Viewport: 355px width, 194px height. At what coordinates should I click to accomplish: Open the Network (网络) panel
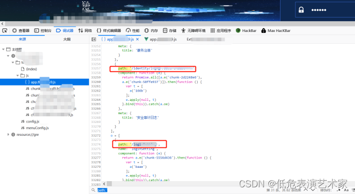point(85,30)
